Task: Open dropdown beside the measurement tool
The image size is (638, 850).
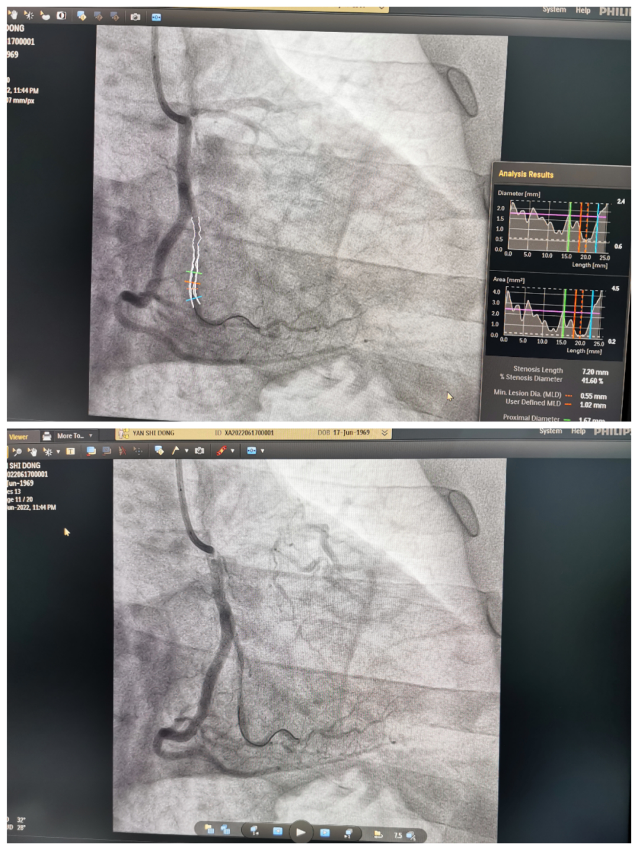Action: (186, 451)
